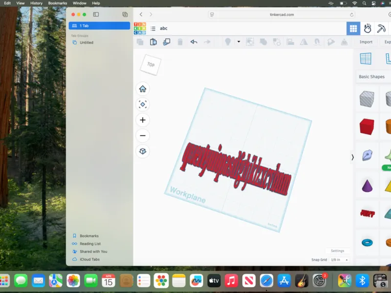This screenshot has height=293, width=391.
Task: Open the Music app in the Dock
Action: coord(231,281)
